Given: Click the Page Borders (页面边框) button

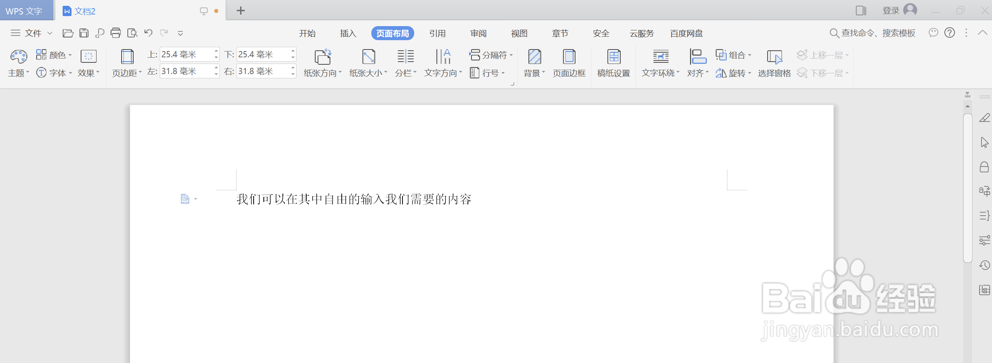Looking at the screenshot, I should coord(569,64).
